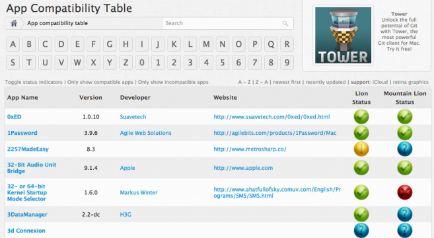
Task: Filter apps by letter A
Action: [x=13, y=44]
